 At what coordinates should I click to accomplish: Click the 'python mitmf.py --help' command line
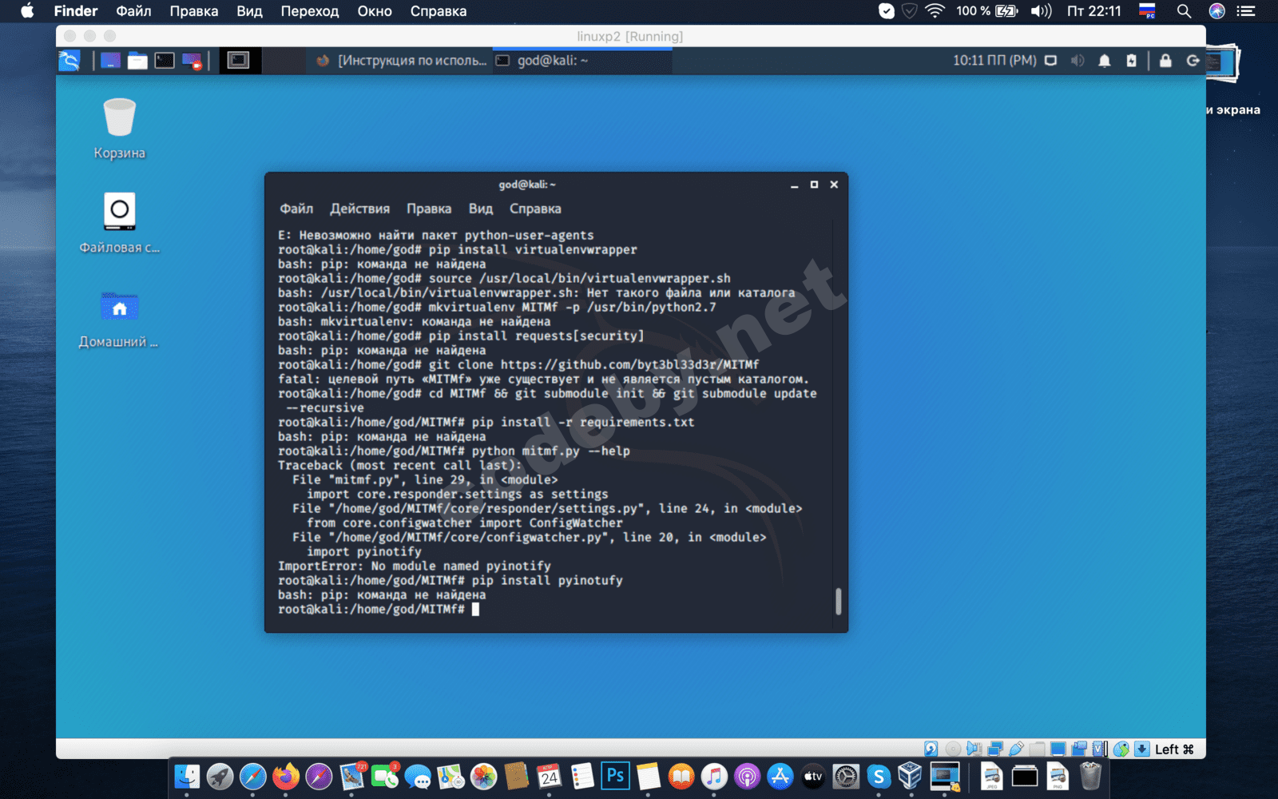(454, 451)
